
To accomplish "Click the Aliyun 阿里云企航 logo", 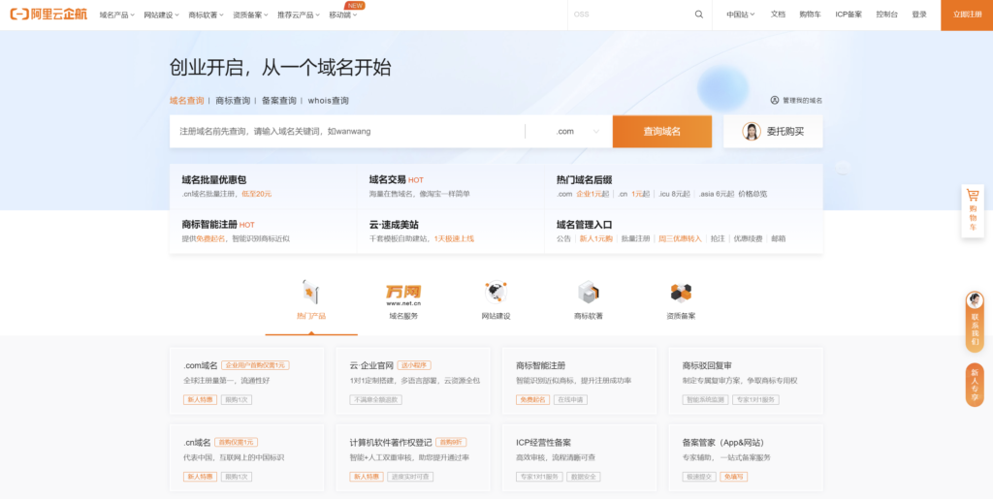I will tap(48, 15).
